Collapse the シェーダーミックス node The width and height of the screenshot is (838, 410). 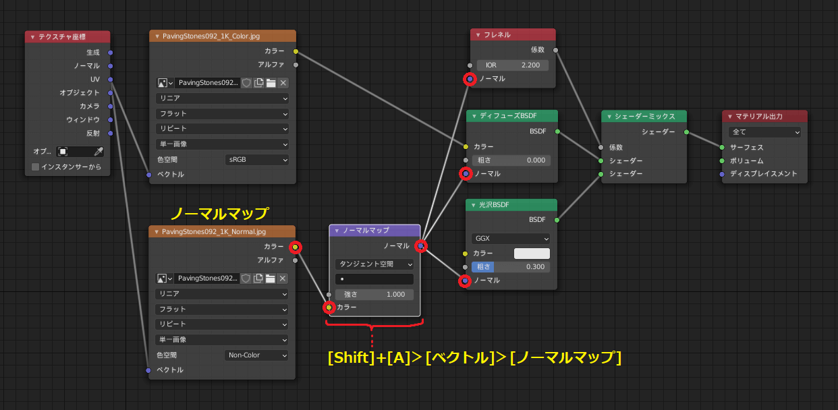click(609, 117)
